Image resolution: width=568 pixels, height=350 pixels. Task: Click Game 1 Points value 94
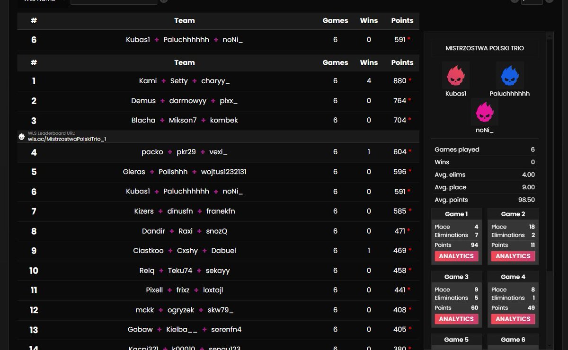474,245
